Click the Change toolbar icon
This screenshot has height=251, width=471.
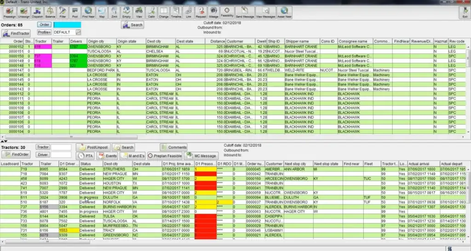pyautogui.click(x=164, y=12)
